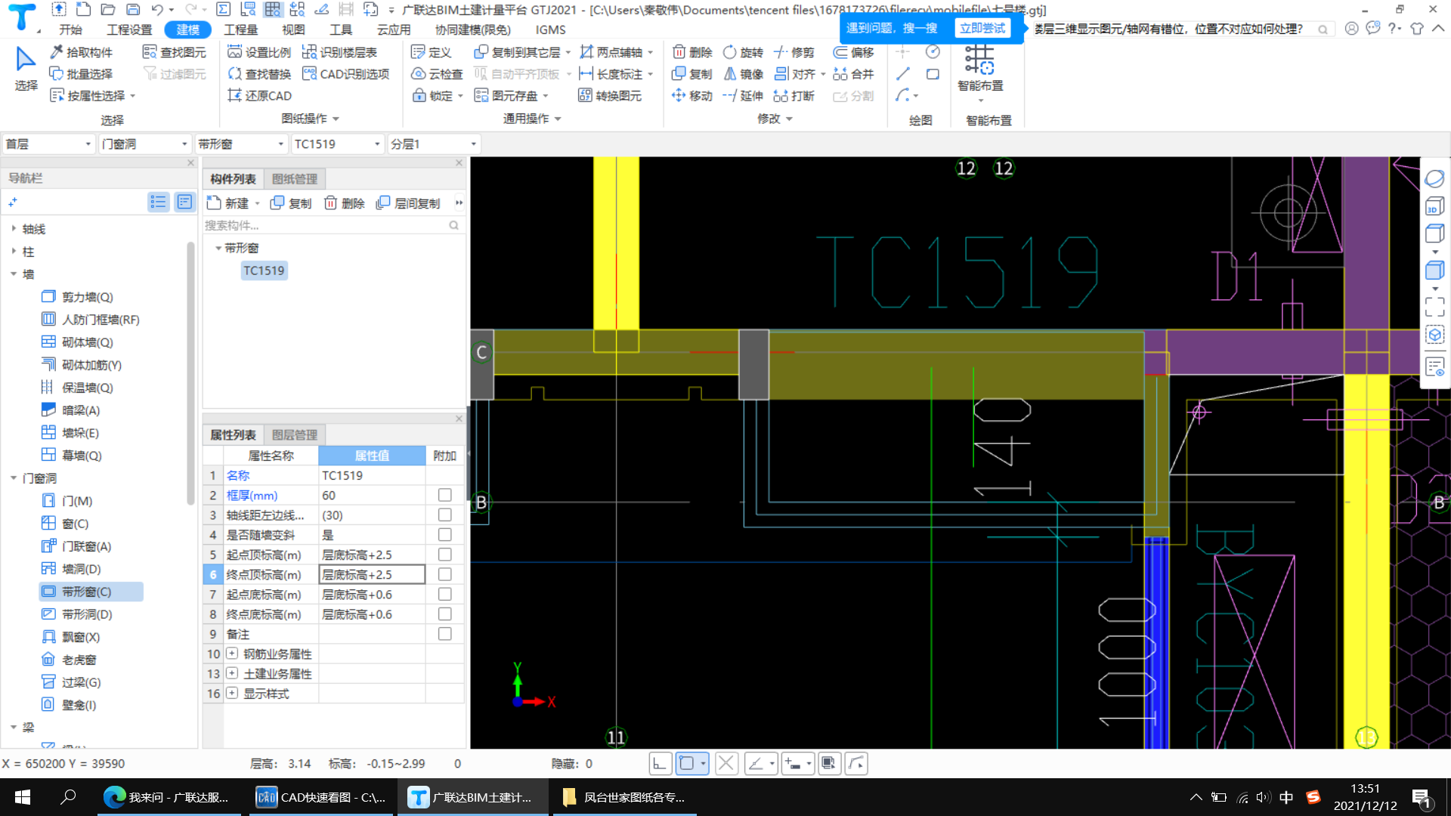Run 云检查 cloud check
This screenshot has width=1451, height=816.
(437, 74)
